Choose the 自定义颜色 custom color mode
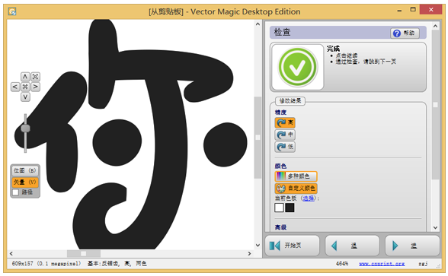The image size is (448, 276). coord(296,189)
